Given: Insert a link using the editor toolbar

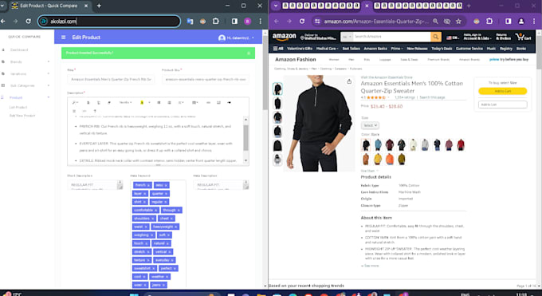Looking at the screenshot, I should pos(208,102).
